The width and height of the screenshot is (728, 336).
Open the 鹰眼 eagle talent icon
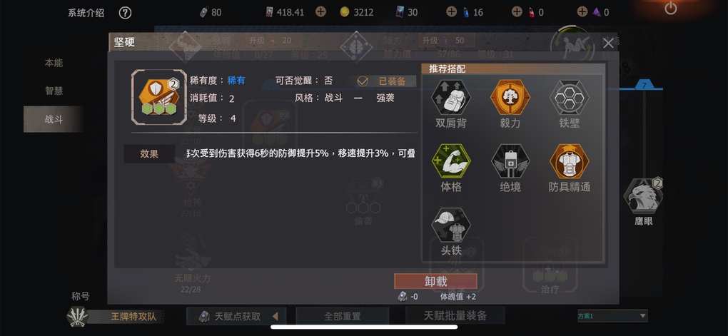[x=644, y=196]
